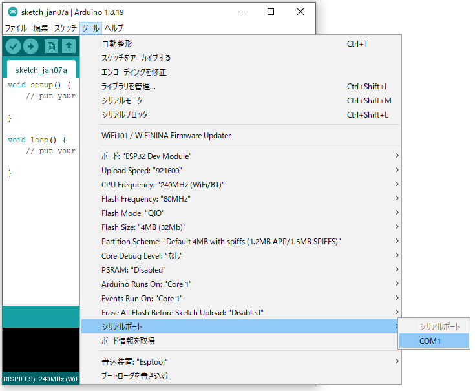Click the Upload (right arrow) toolbar icon
The width and height of the screenshot is (475, 391).
(x=30, y=47)
